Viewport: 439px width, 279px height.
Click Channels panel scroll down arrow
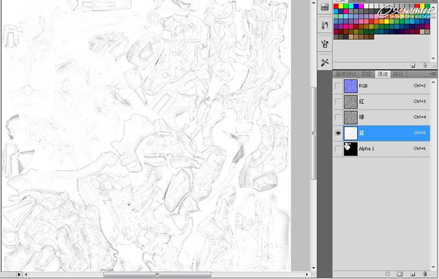[434, 267]
